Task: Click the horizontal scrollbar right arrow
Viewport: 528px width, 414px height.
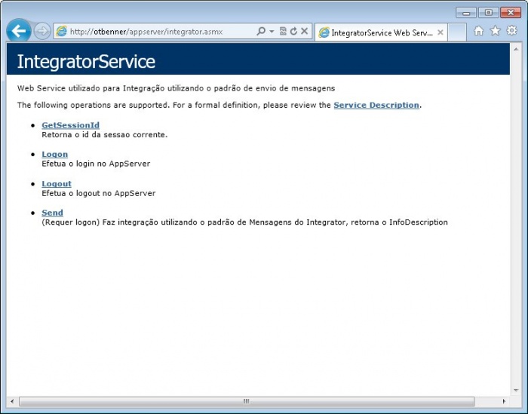Action: [x=504, y=401]
